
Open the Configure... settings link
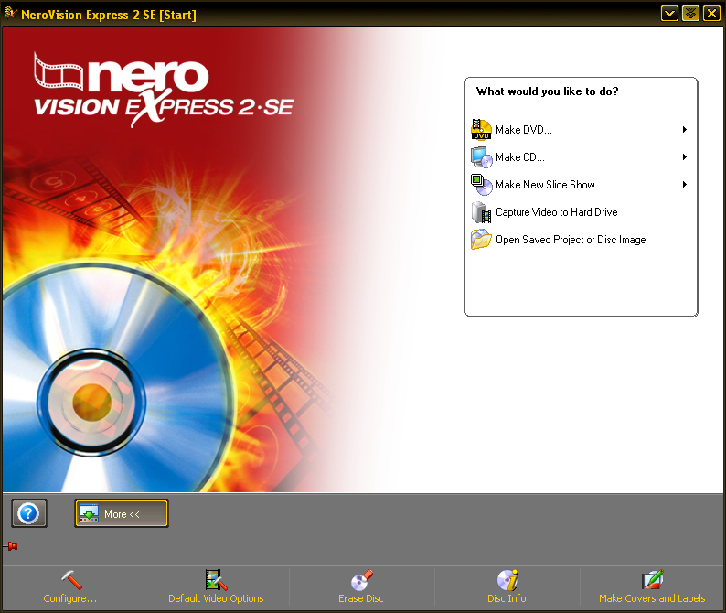[70, 598]
